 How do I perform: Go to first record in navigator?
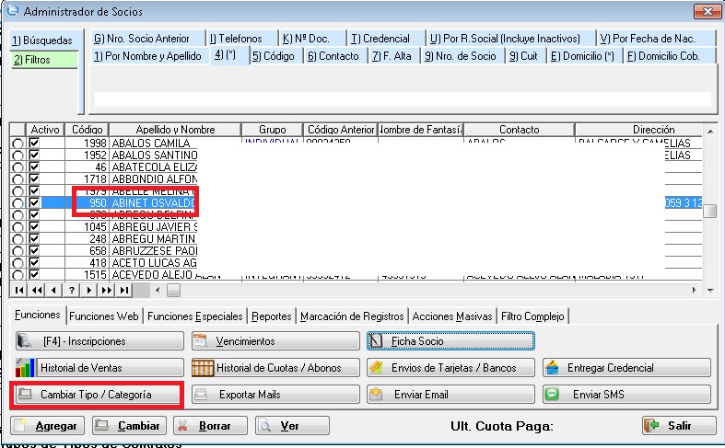pos(20,290)
